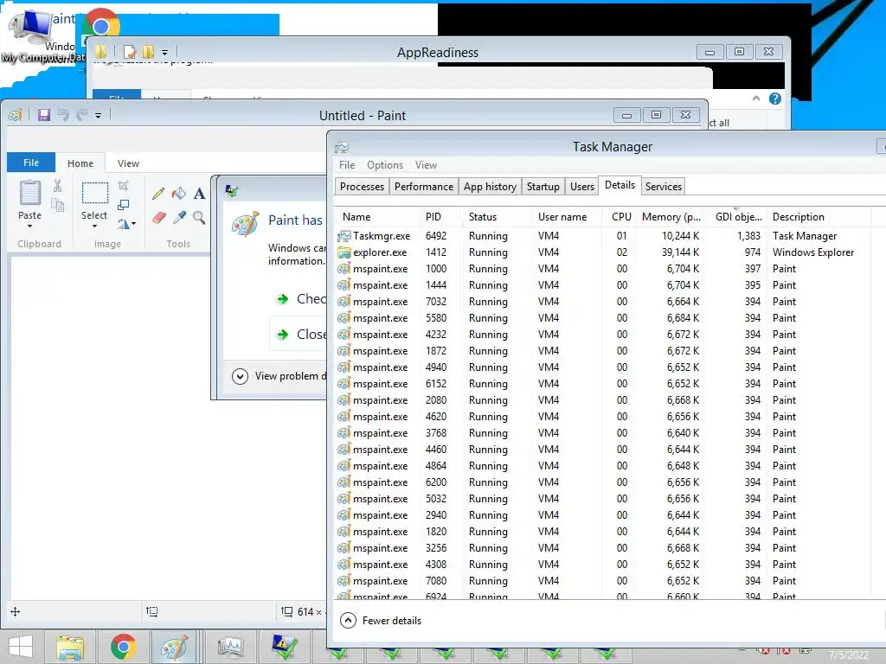Open Google Chrome from the taskbar

123,647
